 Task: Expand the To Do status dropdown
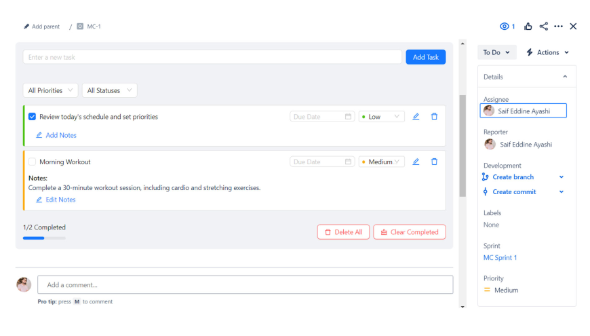[496, 52]
